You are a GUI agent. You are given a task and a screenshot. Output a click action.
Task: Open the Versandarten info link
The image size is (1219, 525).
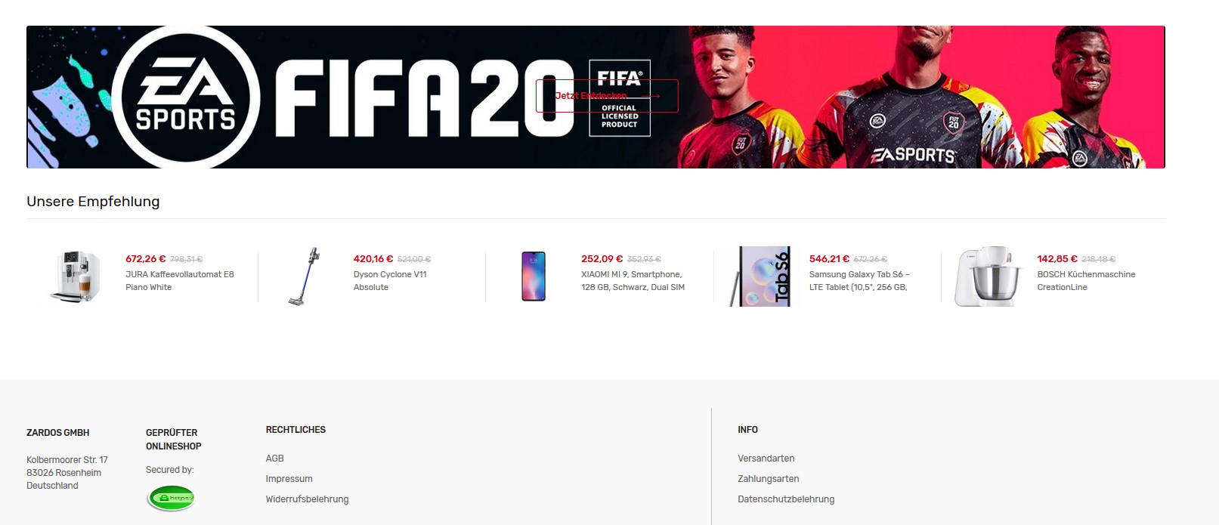point(766,459)
